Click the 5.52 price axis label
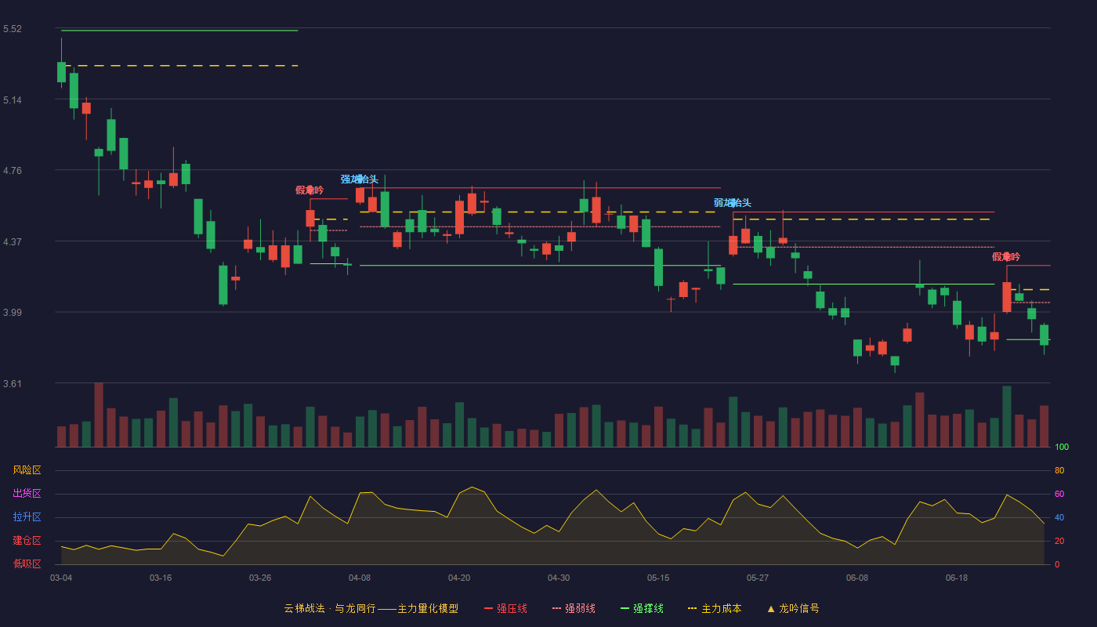The height and width of the screenshot is (627, 1097). (x=13, y=29)
